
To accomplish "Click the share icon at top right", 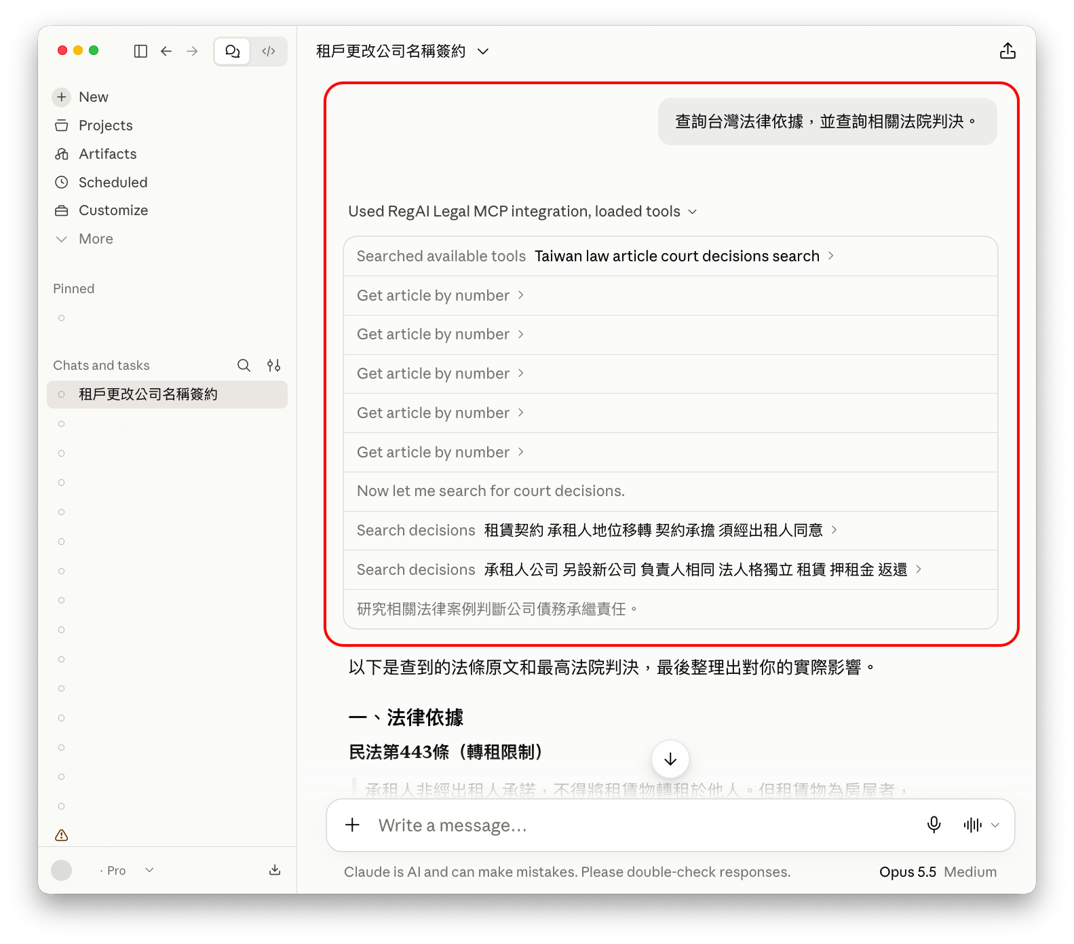I will pos(1008,52).
